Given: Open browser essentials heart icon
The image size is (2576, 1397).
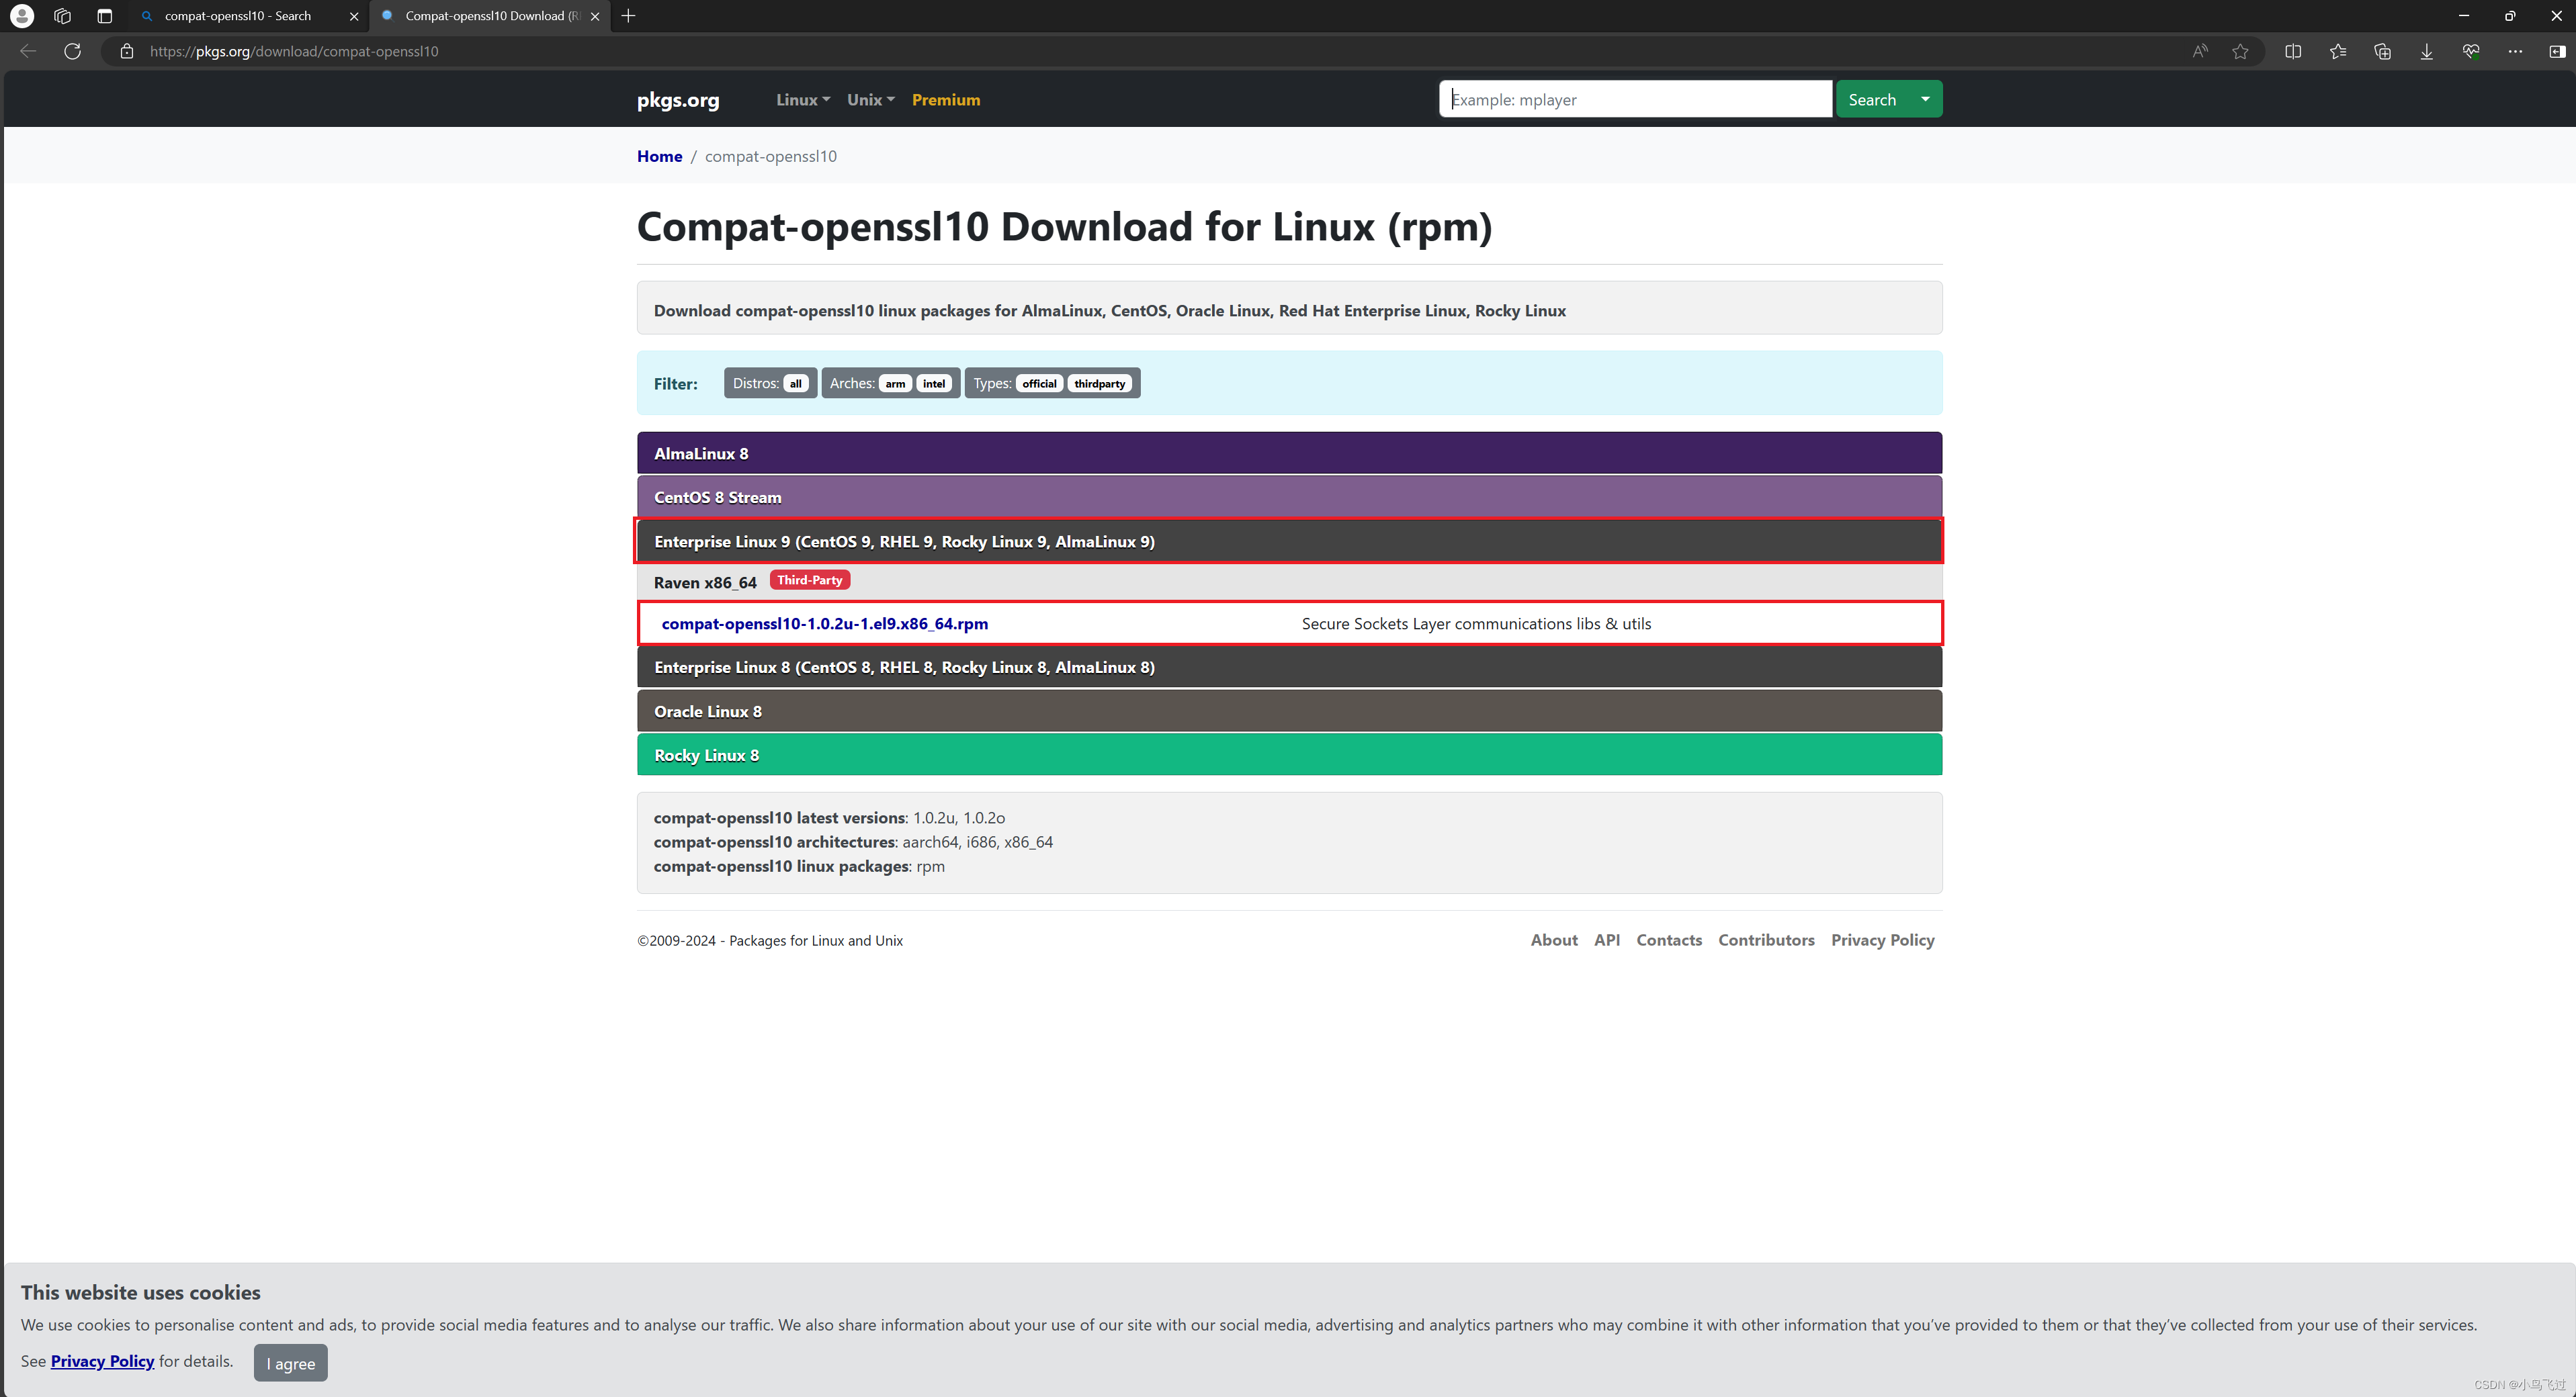Looking at the screenshot, I should (x=2471, y=51).
